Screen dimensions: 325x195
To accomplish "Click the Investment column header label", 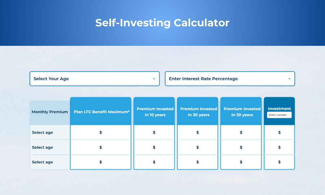I will click(279, 109).
